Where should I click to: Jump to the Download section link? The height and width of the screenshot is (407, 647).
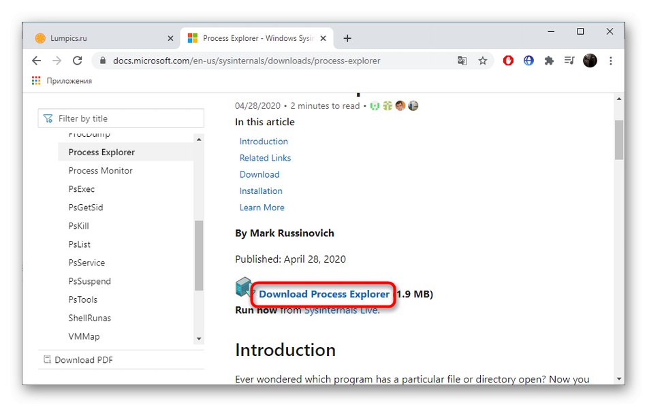click(x=259, y=174)
